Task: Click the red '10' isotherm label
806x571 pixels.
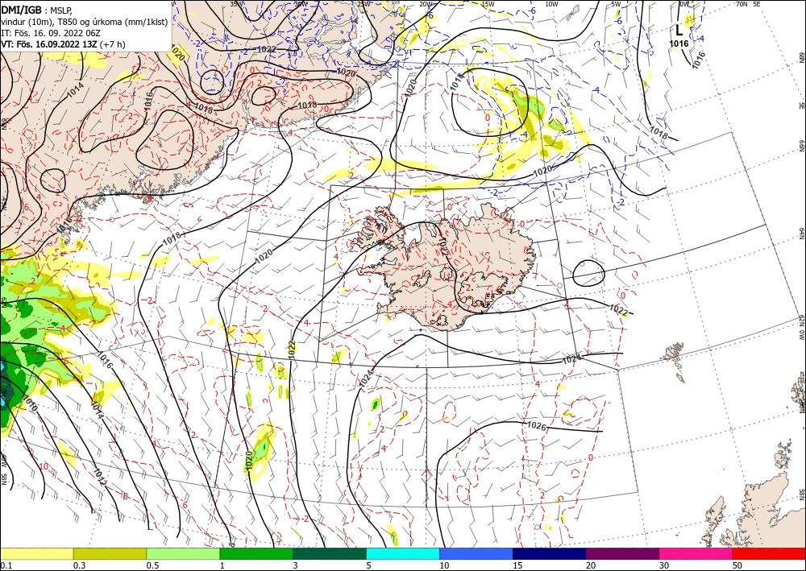Action: [44, 466]
